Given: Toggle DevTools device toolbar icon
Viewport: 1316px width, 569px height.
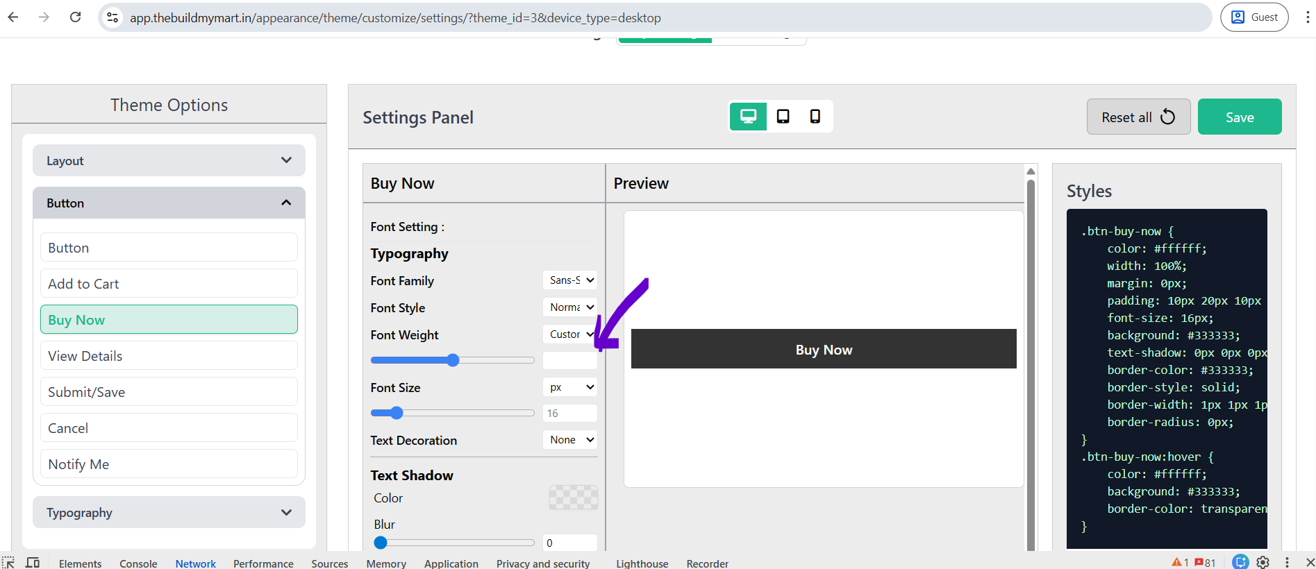Looking at the screenshot, I should (x=33, y=563).
